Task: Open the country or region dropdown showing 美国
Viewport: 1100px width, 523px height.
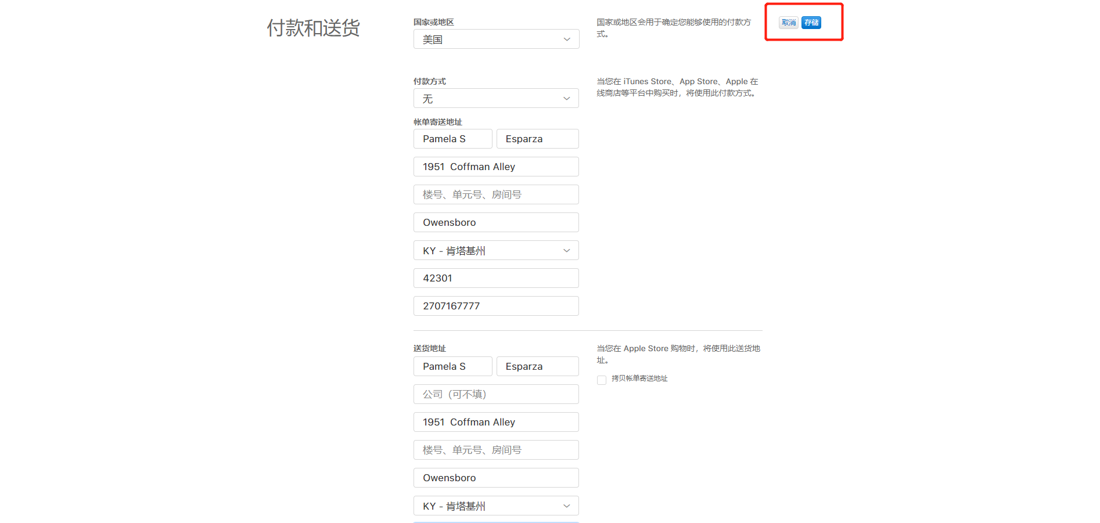Action: (496, 39)
